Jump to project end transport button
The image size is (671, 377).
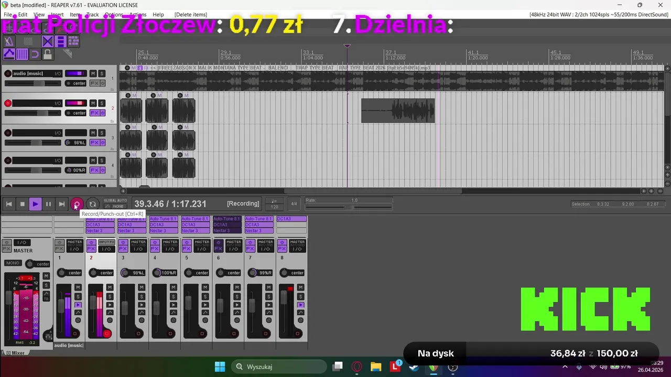coord(61,204)
